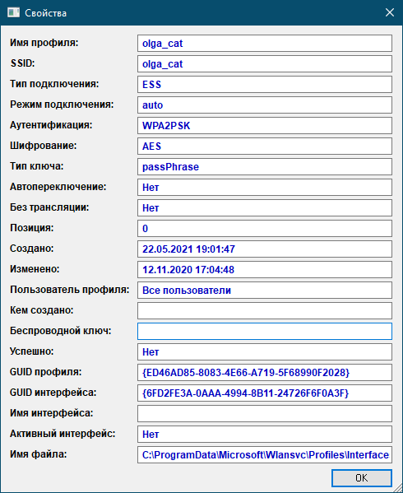Click the Пользователь профиля field

click(x=265, y=291)
